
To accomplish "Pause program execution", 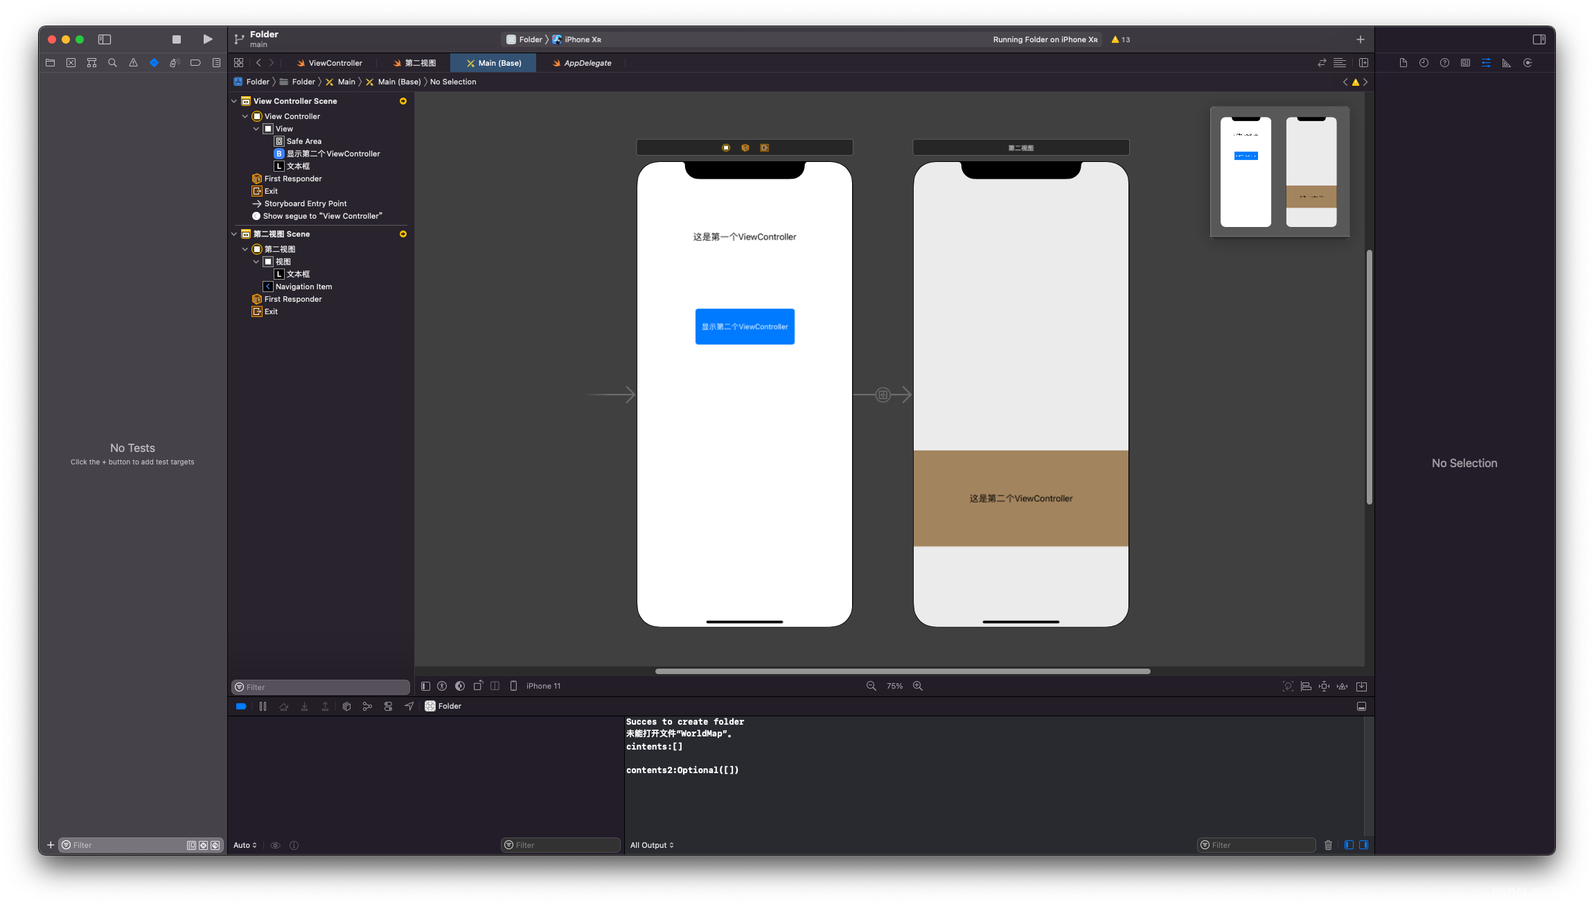I will click(x=263, y=706).
